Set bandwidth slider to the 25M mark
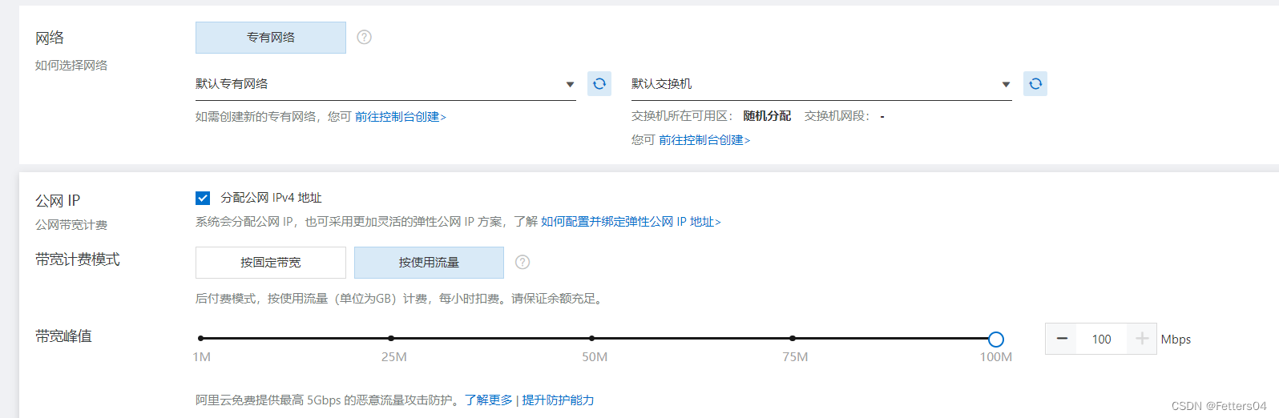1279x418 pixels. point(391,339)
